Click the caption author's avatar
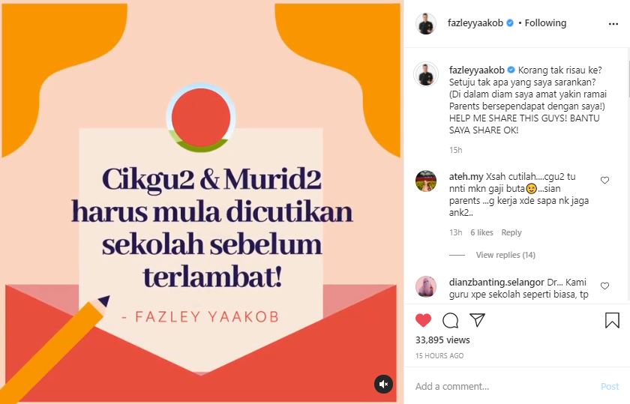Viewport: 630px width, 404px height. pos(426,74)
